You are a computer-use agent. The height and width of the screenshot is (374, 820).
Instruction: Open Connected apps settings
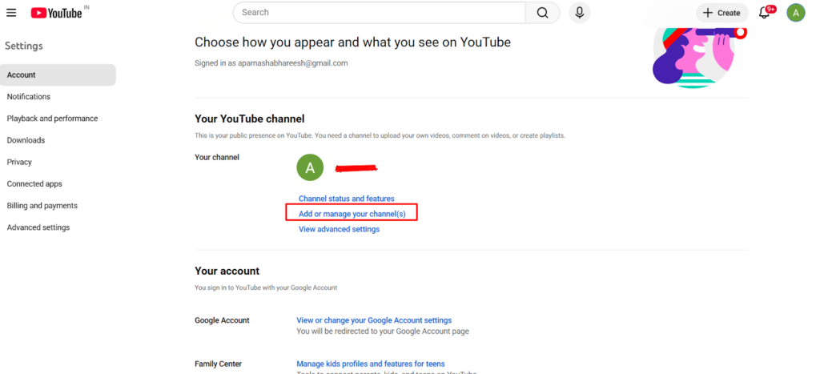click(x=34, y=184)
